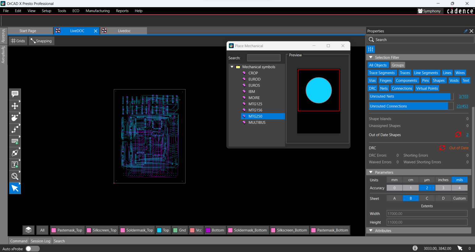
Task: Open the ECO menu
Action: (x=76, y=11)
